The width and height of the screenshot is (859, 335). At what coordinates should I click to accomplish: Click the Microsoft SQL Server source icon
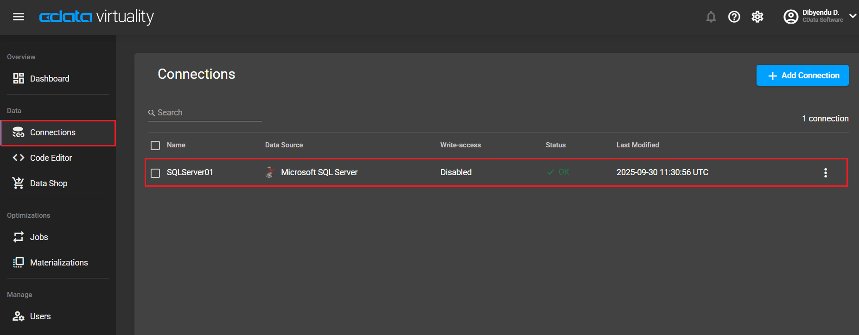pos(269,172)
